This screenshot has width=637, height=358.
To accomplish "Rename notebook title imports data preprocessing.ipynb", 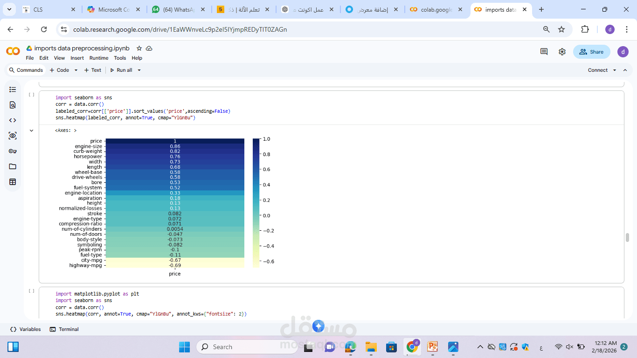I will (x=82, y=48).
